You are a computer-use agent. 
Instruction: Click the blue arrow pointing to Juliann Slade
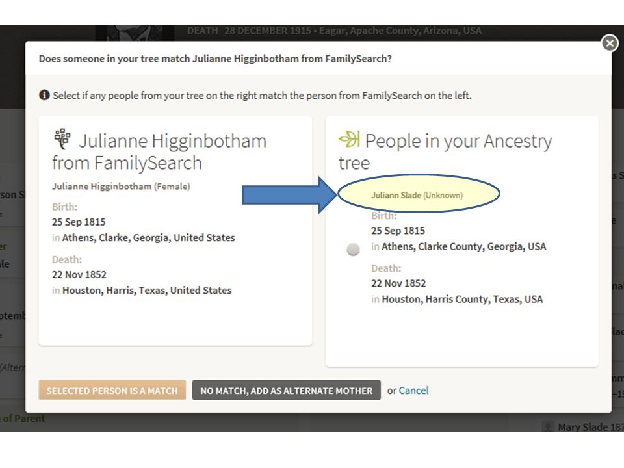[290, 195]
